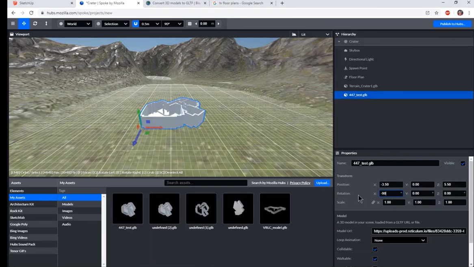The height and width of the screenshot is (267, 474).
Task: Click the Upload button in Assets
Action: (x=322, y=183)
